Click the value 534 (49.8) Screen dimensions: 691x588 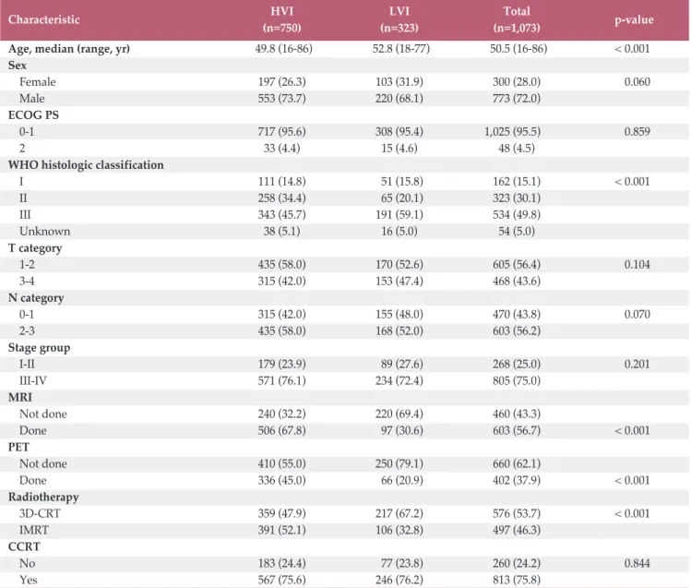pyautogui.click(x=517, y=215)
